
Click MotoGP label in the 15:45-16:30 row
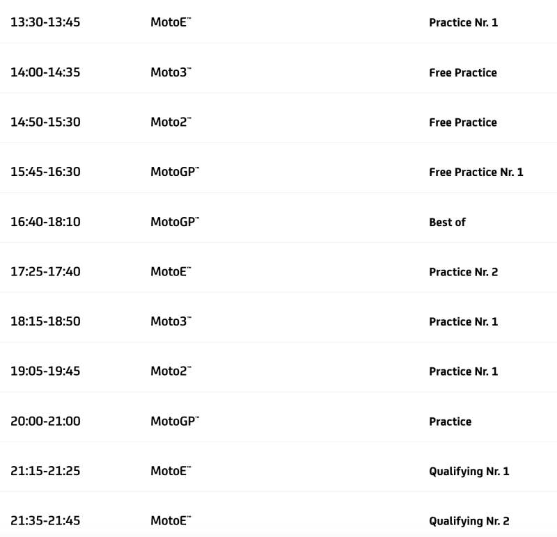click(174, 172)
